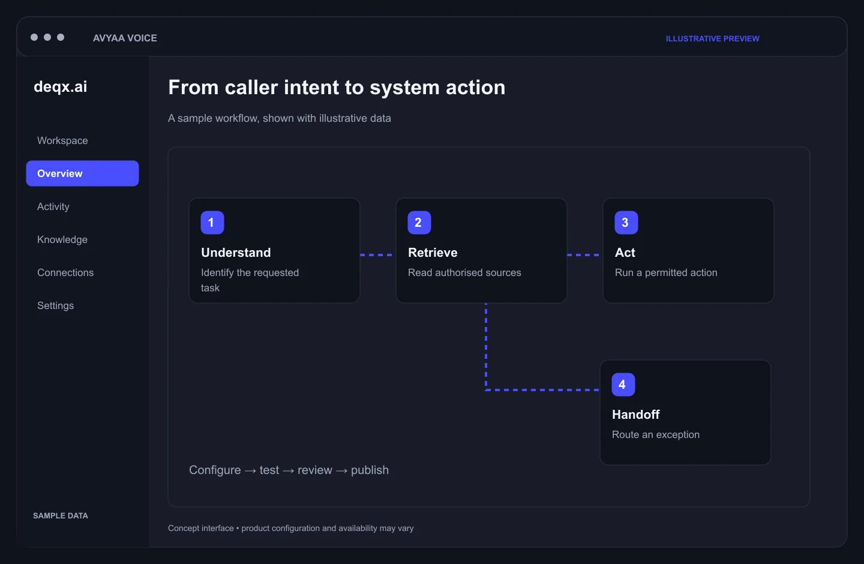Open the Connections section
Viewport: 864px width, 564px height.
pos(65,272)
